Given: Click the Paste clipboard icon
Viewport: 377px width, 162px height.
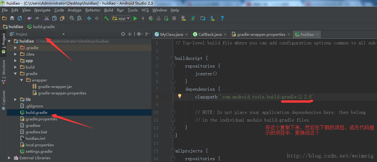Looking at the screenshot, I should 62,19.
